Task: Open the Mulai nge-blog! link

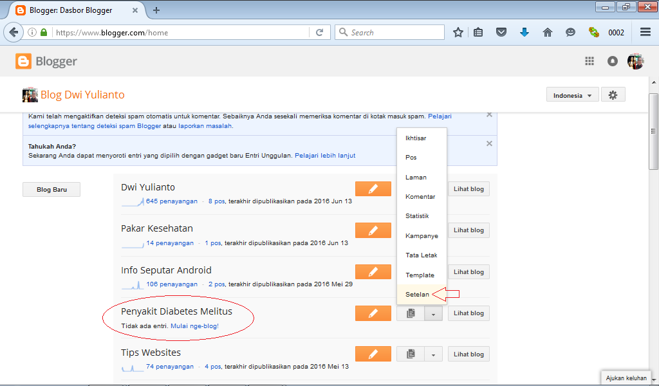Action: (x=194, y=326)
